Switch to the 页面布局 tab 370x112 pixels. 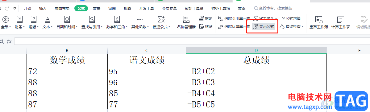[62, 9]
